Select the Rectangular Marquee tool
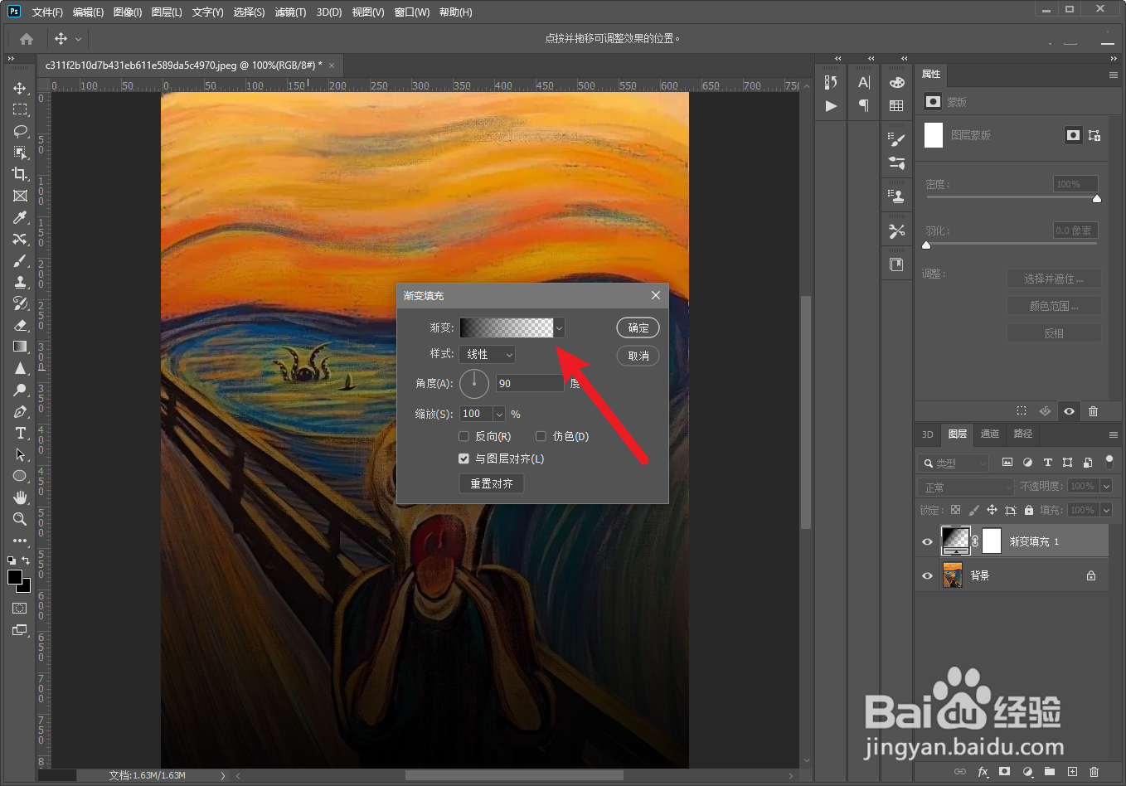This screenshot has width=1126, height=786. pyautogui.click(x=20, y=109)
